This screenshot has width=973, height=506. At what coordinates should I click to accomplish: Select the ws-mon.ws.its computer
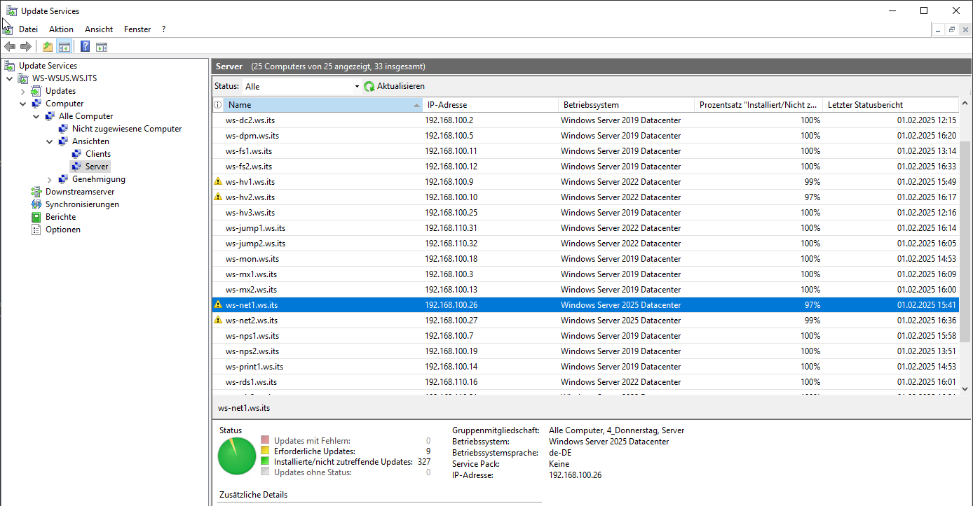click(585, 258)
